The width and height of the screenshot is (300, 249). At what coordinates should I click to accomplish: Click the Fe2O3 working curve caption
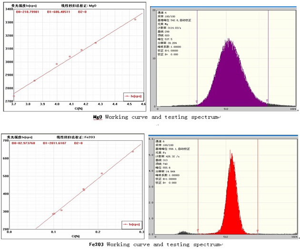pos(157,244)
